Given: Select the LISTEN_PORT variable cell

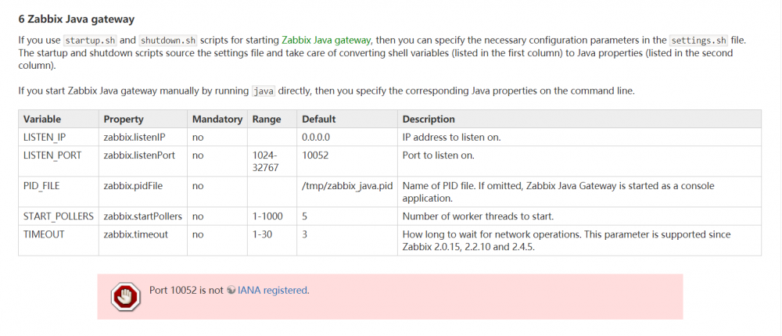Looking at the screenshot, I should 52,155.
